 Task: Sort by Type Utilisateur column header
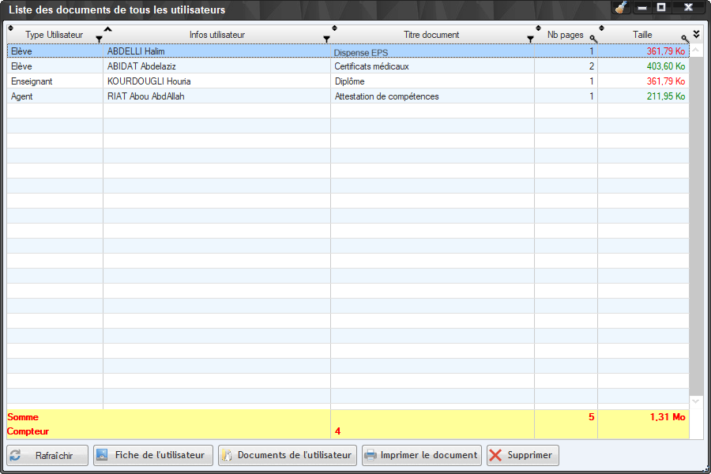click(54, 35)
